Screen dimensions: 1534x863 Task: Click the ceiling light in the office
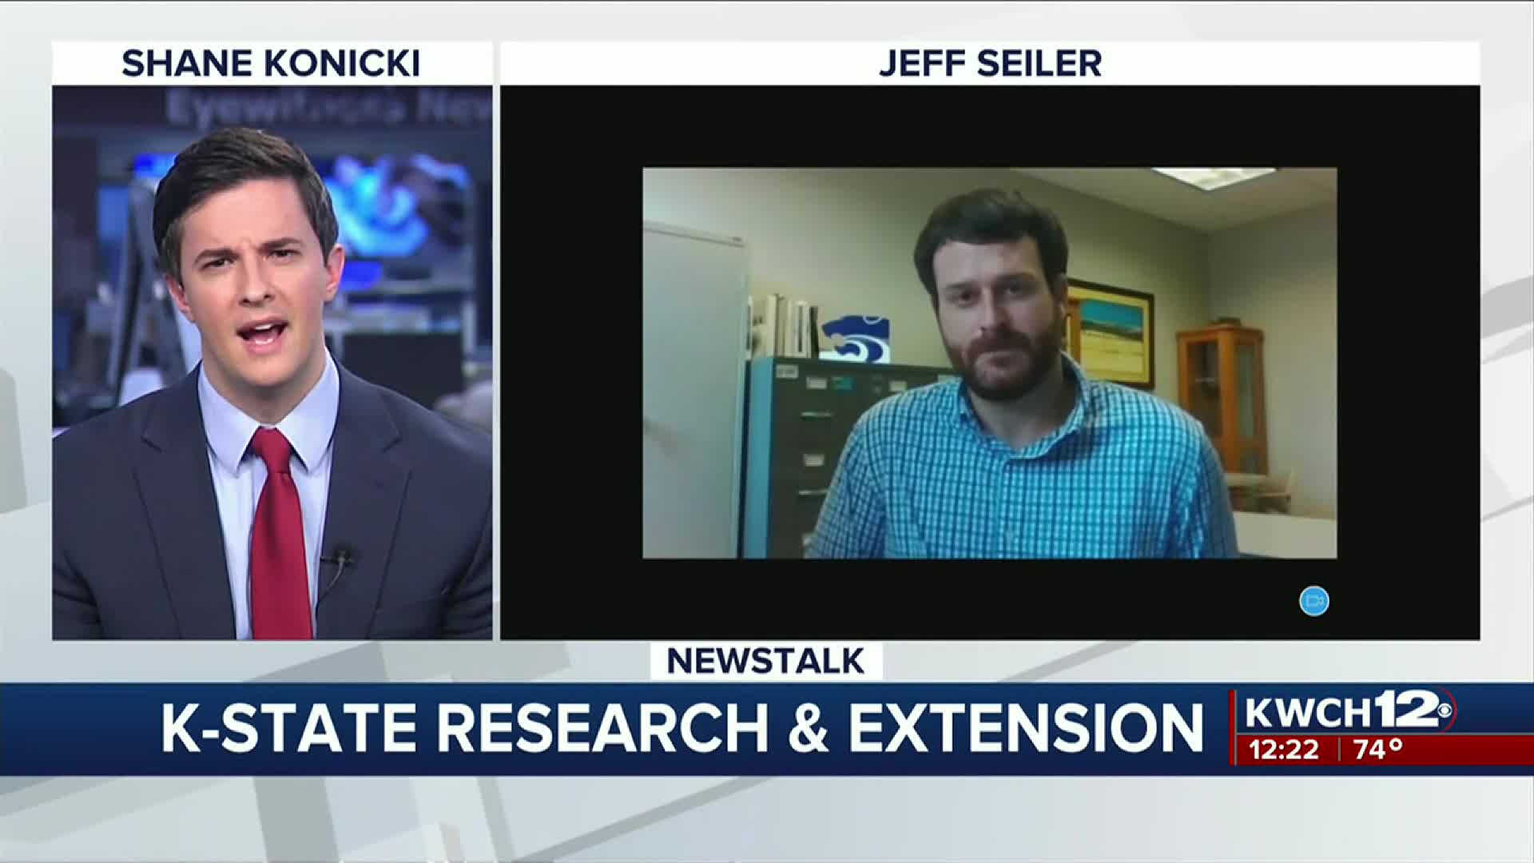1213,175
